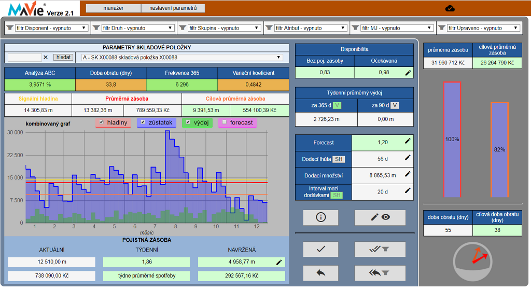
Task: Click the funnel icon beside filtr Upraveno
Action: pyautogui.click(x=442, y=28)
